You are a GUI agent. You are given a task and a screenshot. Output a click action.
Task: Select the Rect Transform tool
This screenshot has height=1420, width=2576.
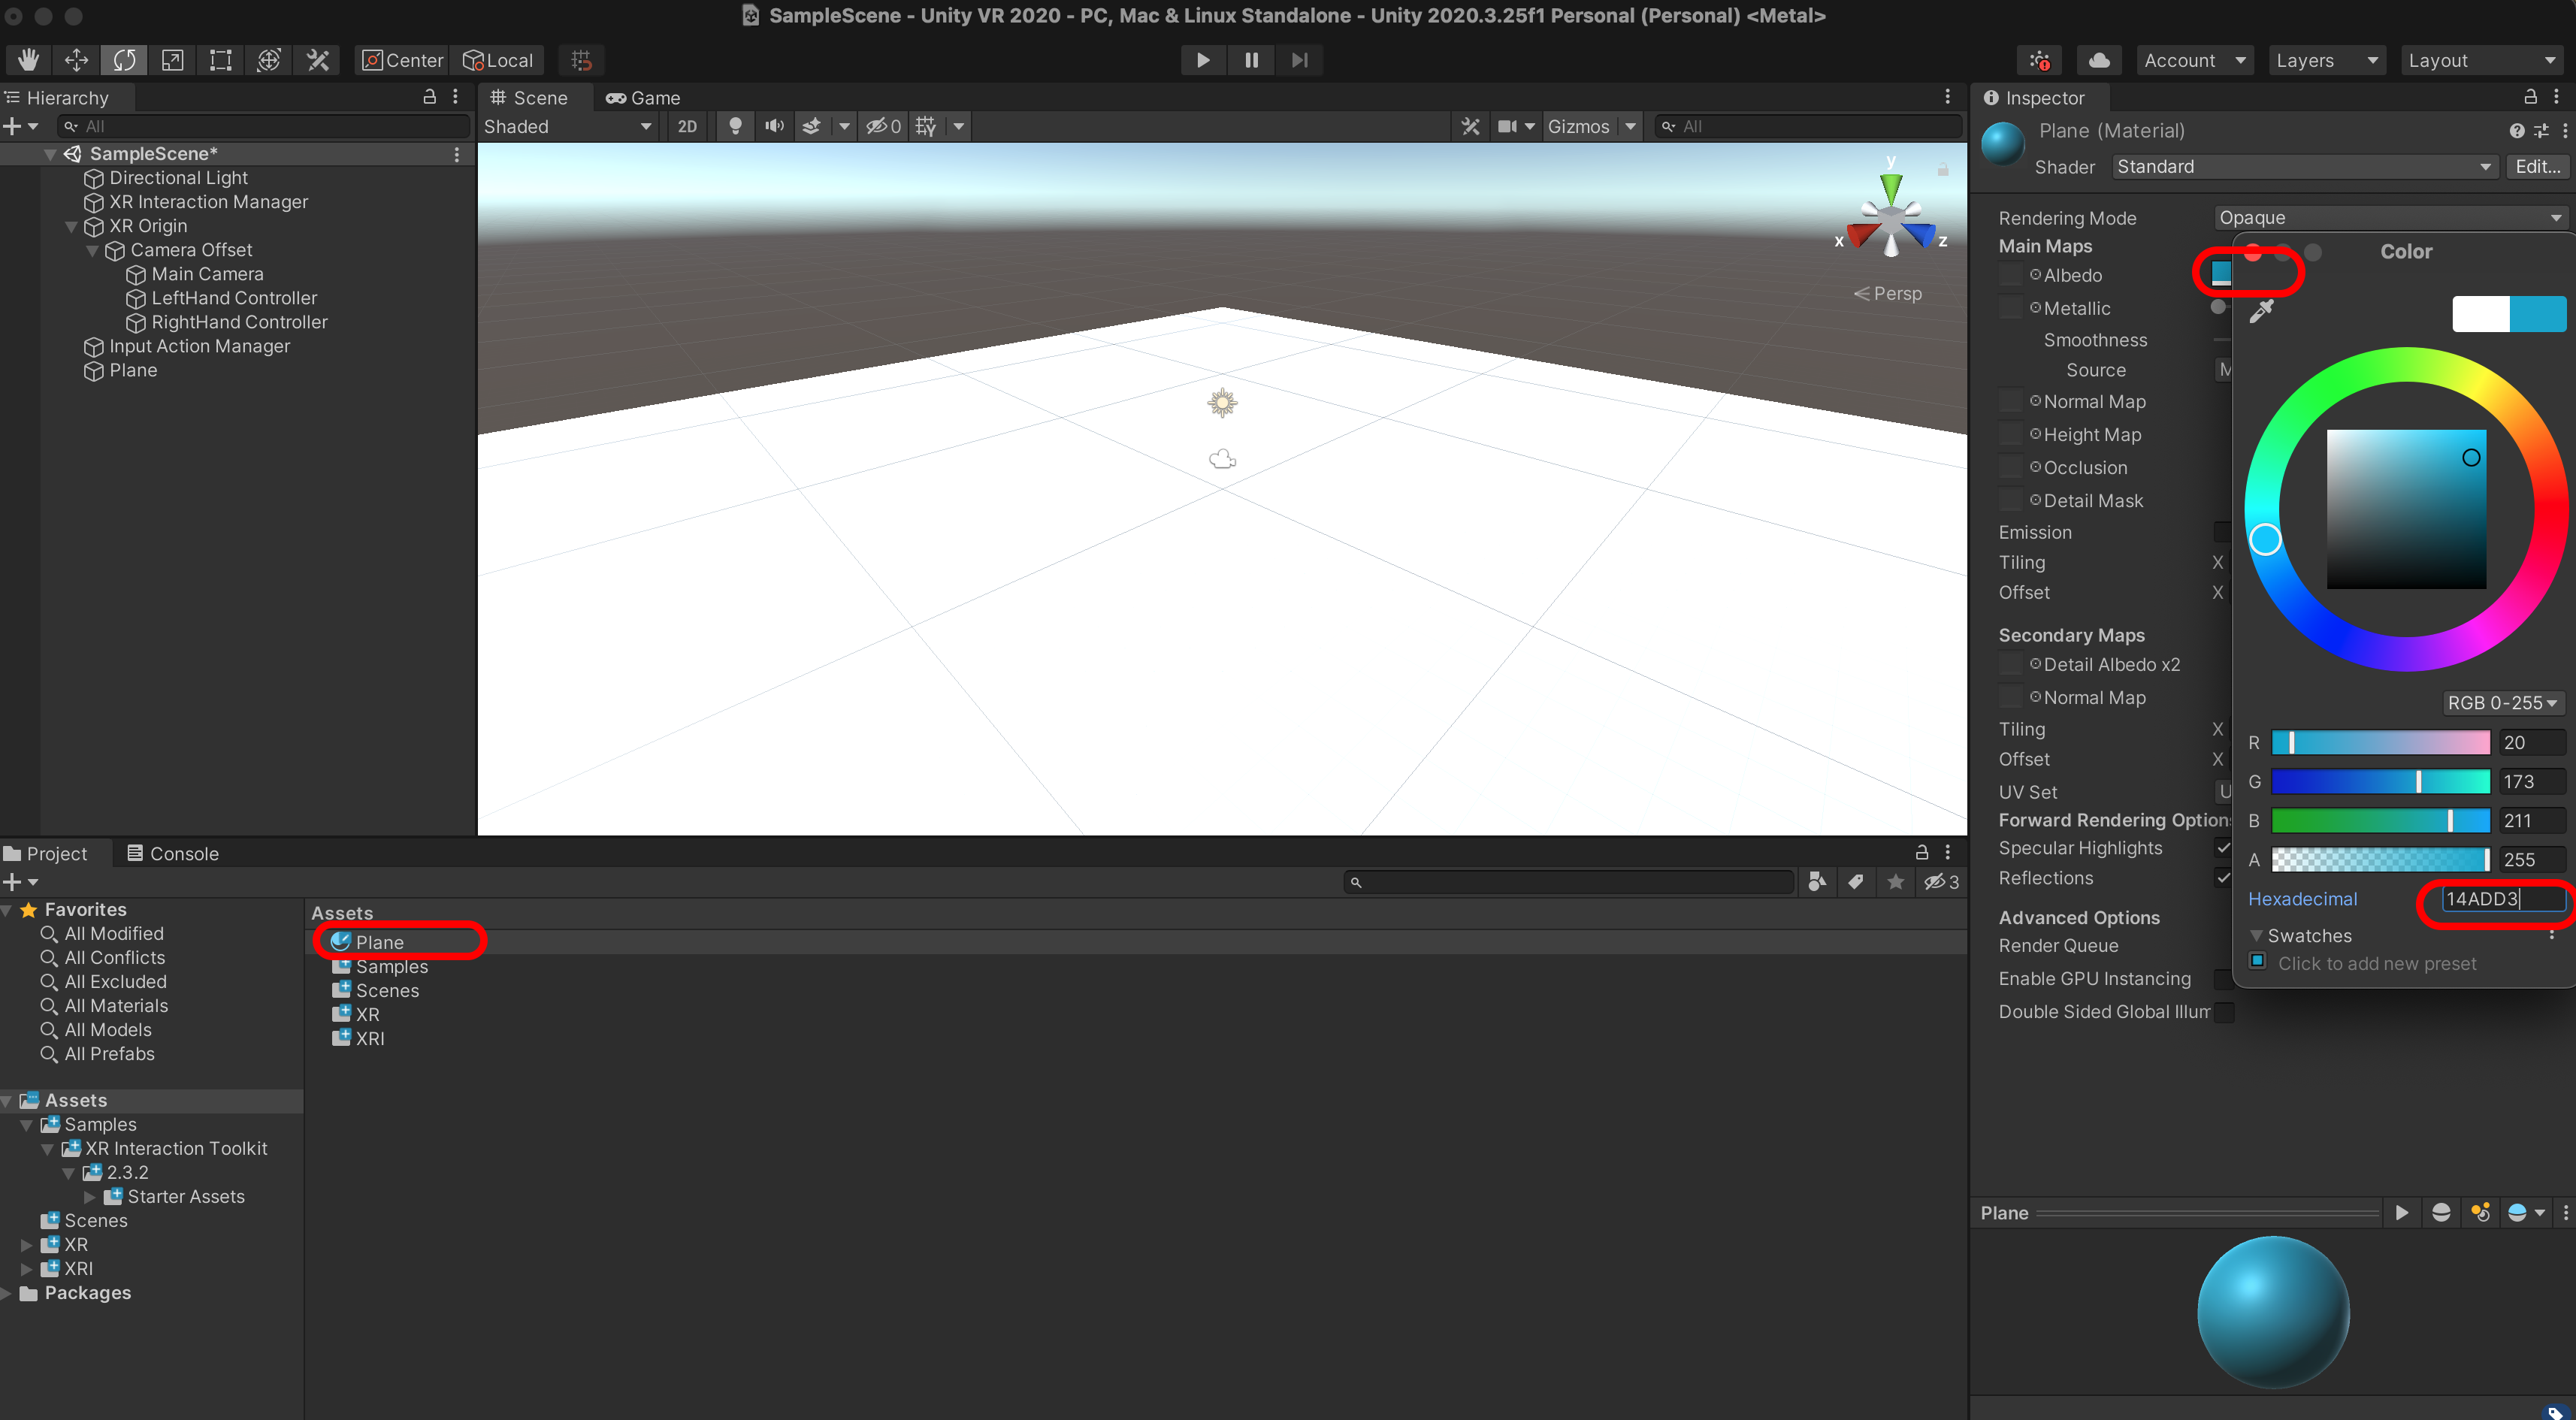pos(220,60)
